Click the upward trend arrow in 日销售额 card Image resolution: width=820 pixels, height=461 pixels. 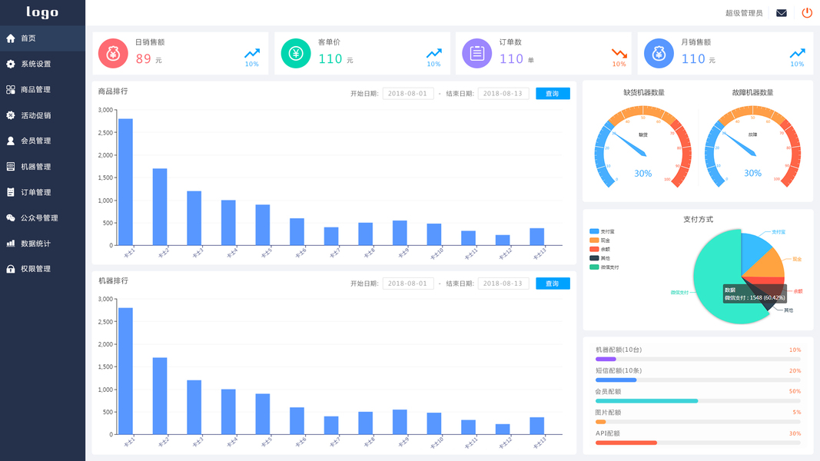tap(252, 53)
